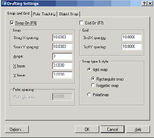The height and width of the screenshot is (138, 154).
Task: Click the Grid X spacing label
Action: point(95,38)
